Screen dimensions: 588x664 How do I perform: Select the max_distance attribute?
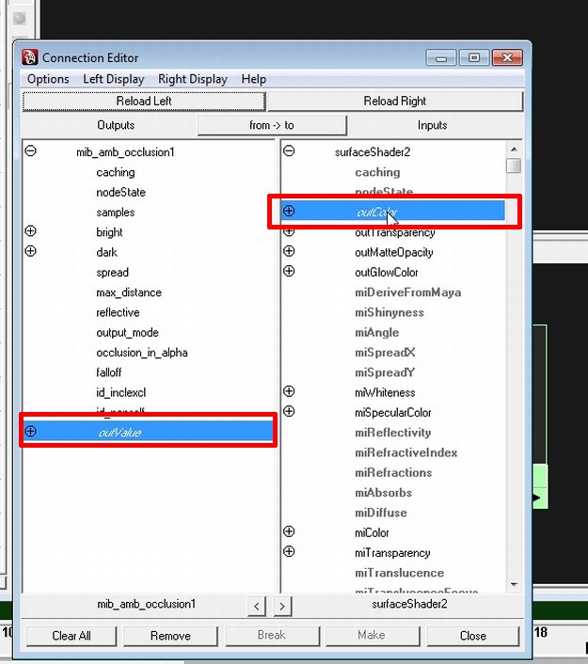pyautogui.click(x=129, y=292)
